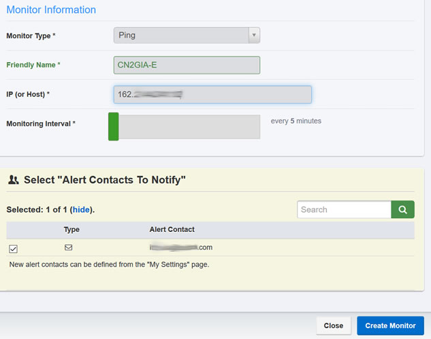Focus the IP (or Host) input field
Screen dimensions: 431x339
(x=212, y=94)
